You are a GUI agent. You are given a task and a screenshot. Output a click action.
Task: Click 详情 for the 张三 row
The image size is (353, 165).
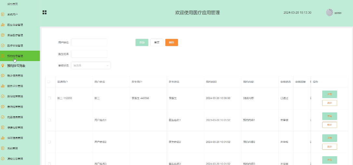[330, 94]
